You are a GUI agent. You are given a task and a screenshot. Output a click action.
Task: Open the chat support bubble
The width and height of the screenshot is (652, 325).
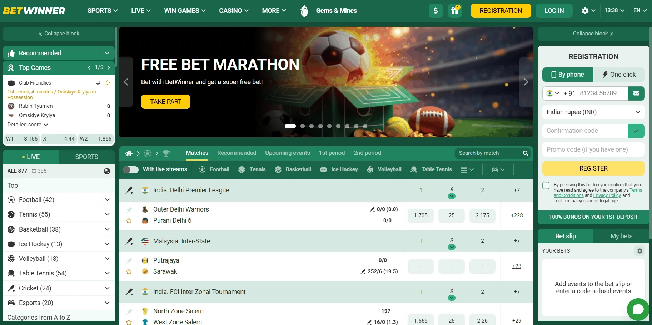[638, 309]
